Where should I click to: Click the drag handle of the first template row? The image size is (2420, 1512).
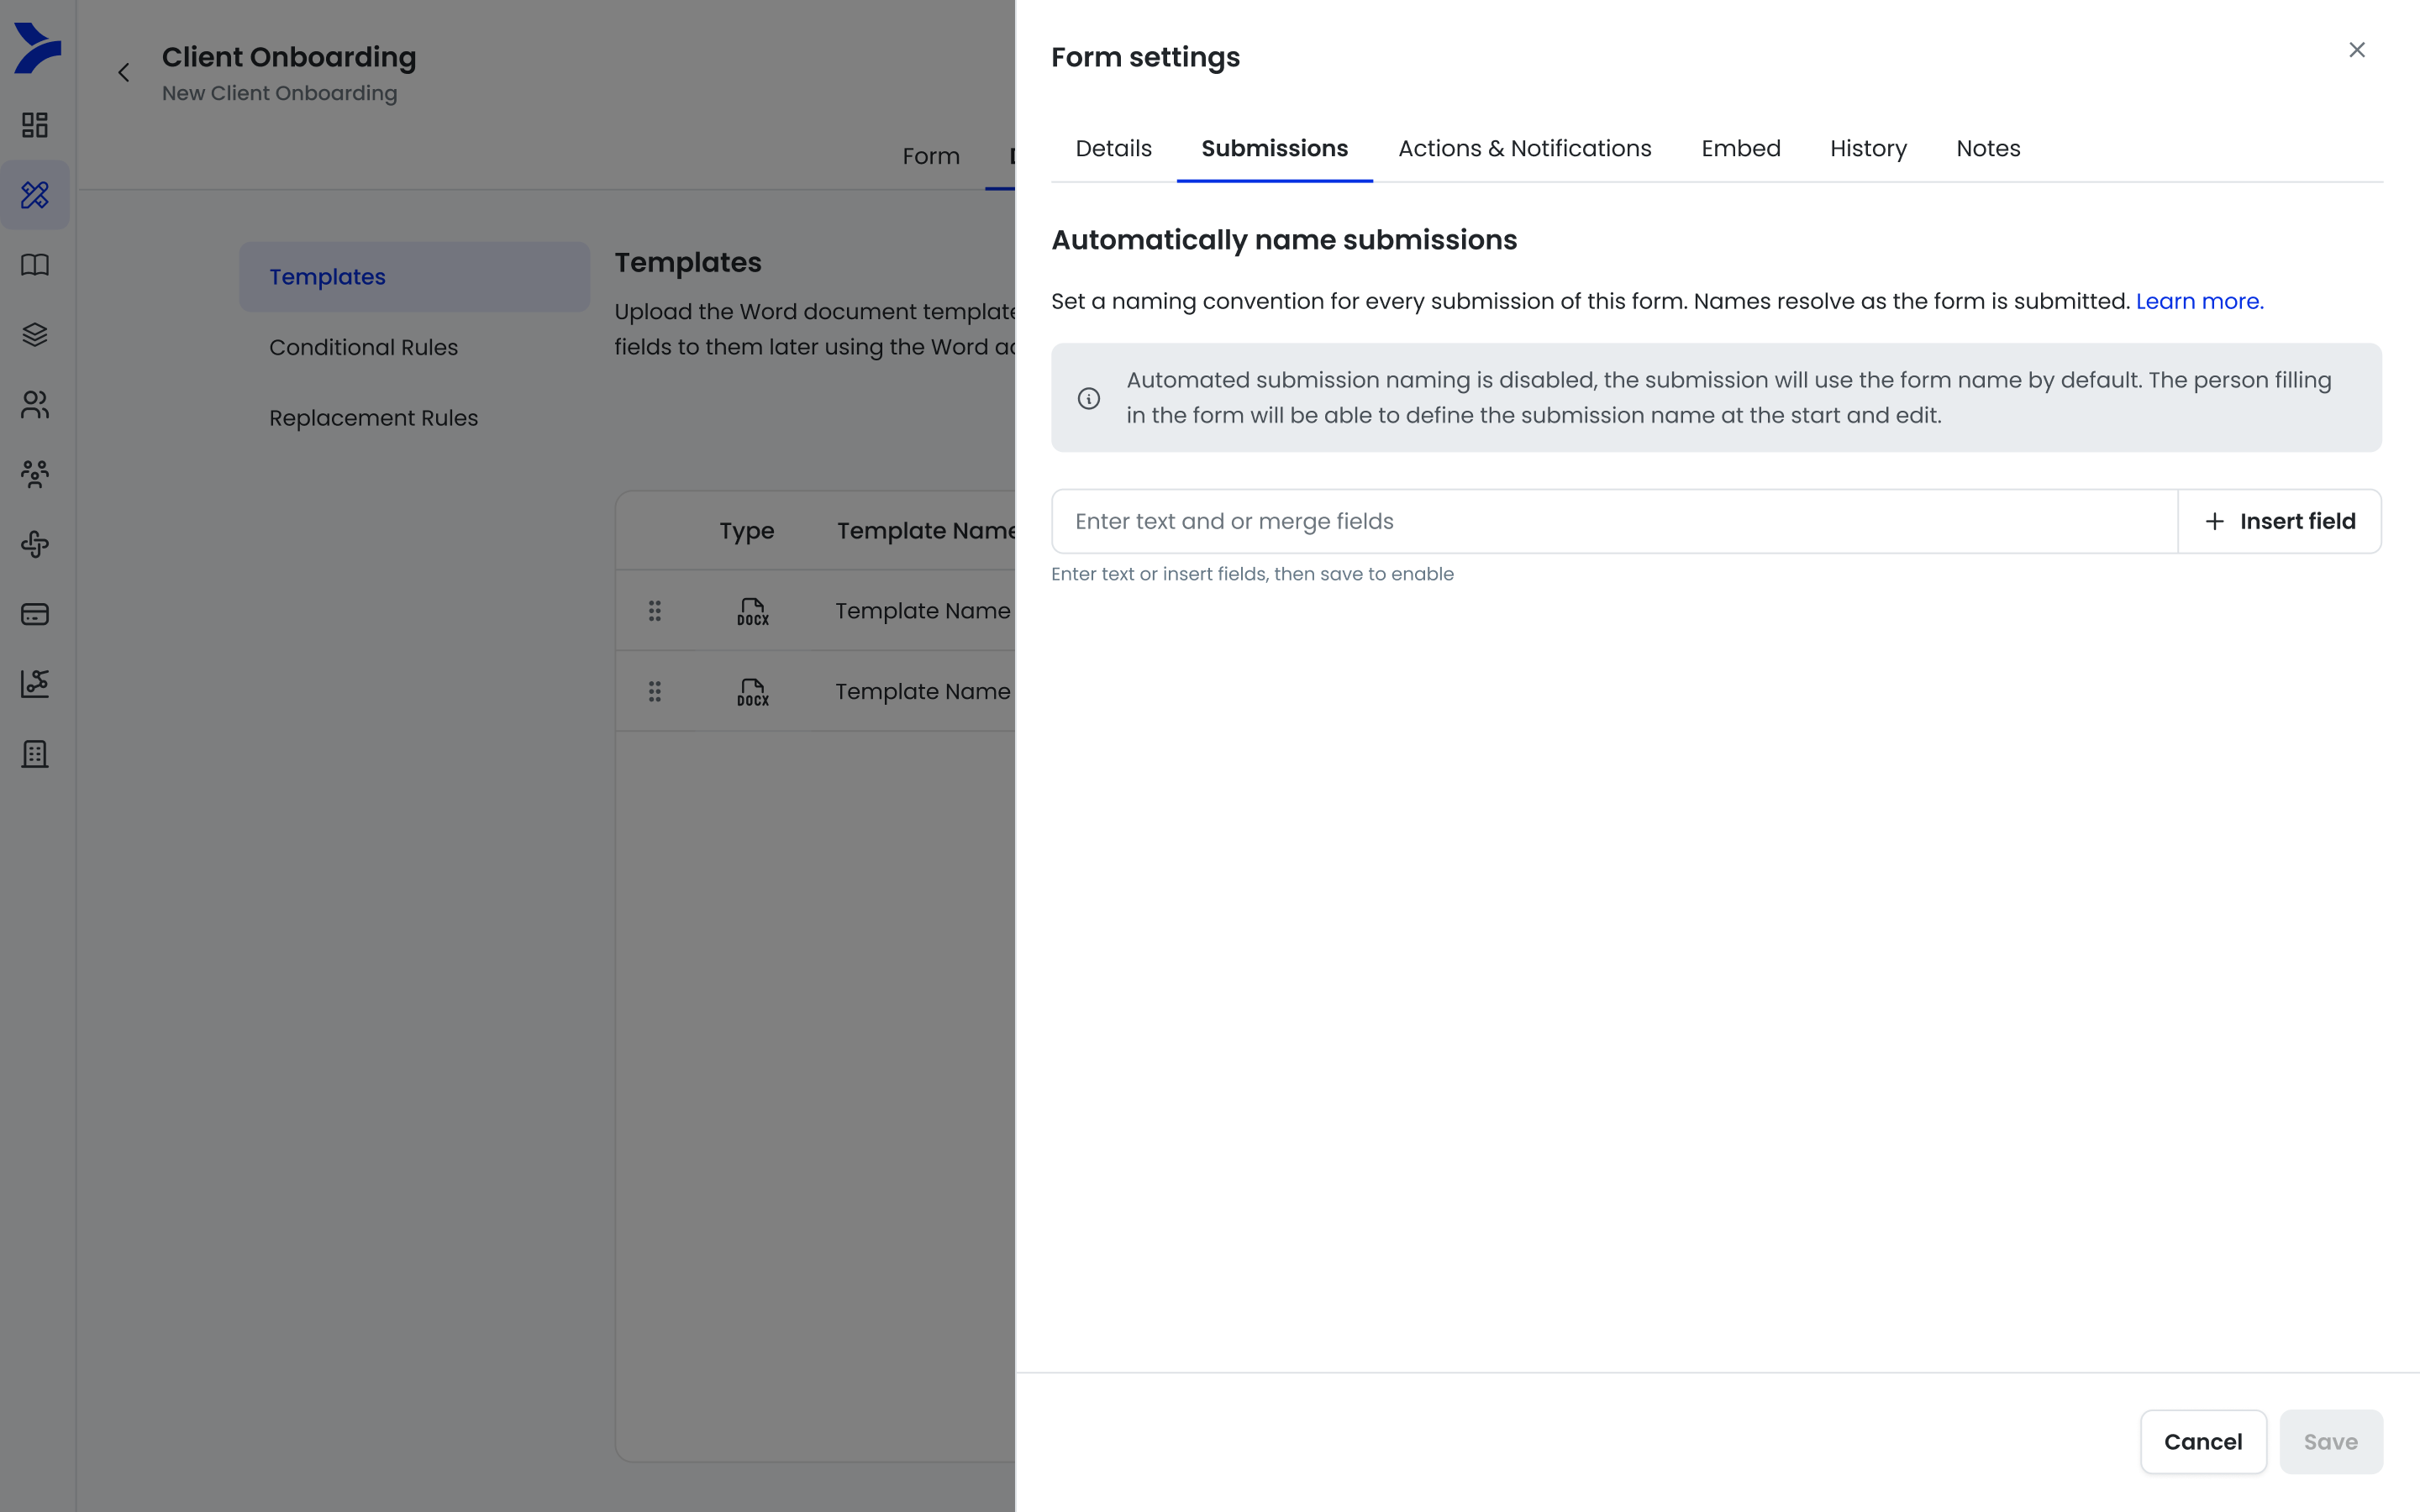655,610
